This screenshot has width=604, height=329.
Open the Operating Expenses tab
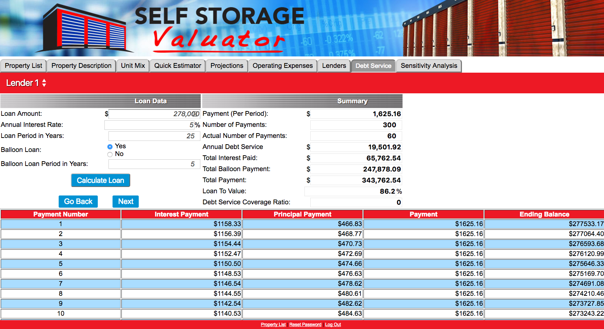click(283, 66)
